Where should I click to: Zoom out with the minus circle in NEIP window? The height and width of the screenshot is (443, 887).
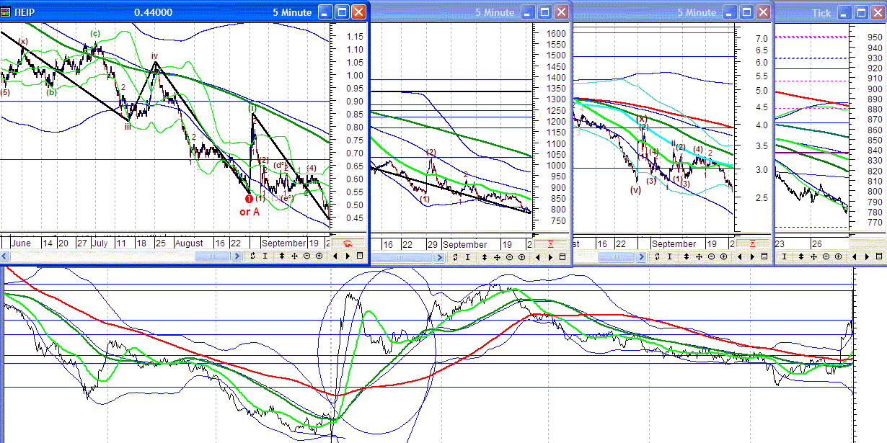[306, 256]
